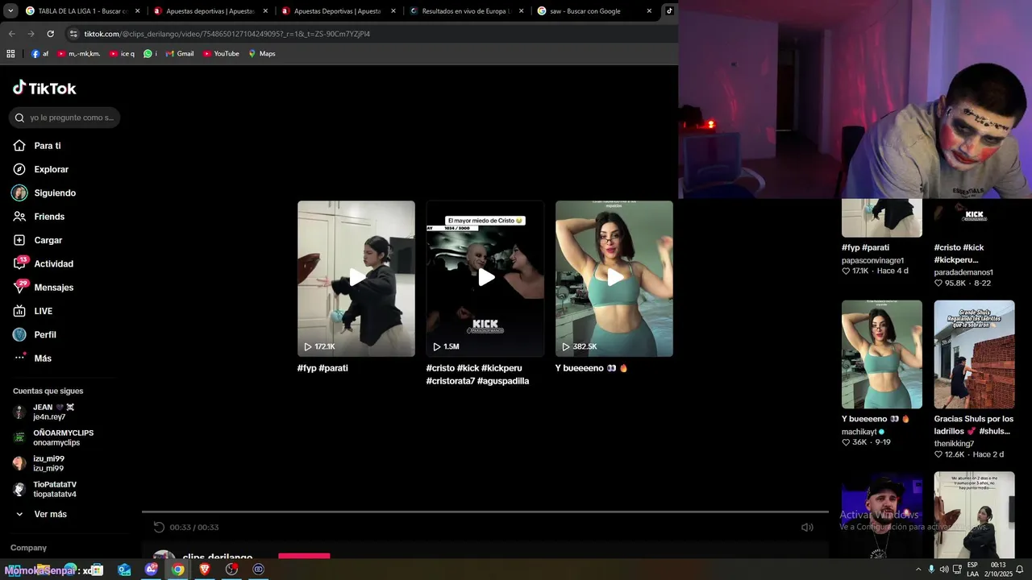Replay the video with the restart icon
Screen dimensions: 1032x580
pos(159,527)
